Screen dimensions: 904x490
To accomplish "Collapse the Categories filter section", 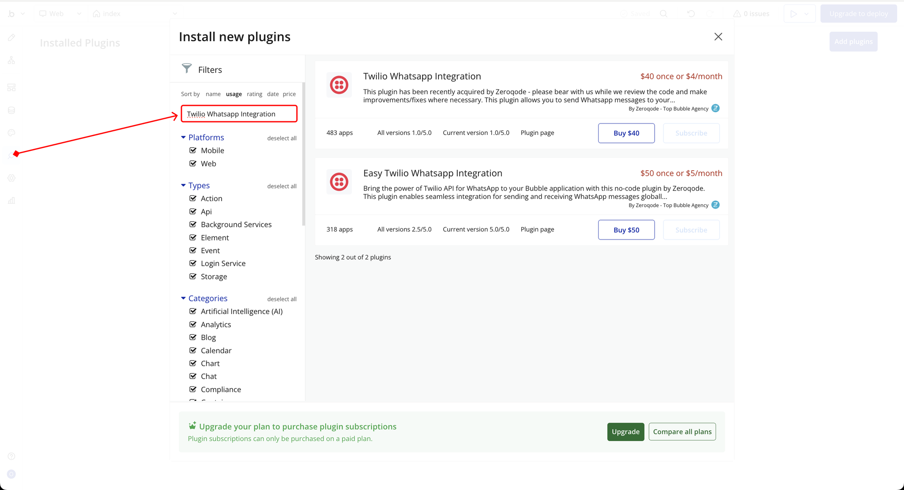I will [183, 299].
